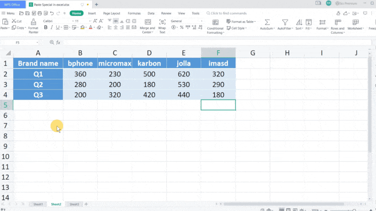The image size is (376, 211).
Task: Apply the currency format icon
Action: [173, 28]
